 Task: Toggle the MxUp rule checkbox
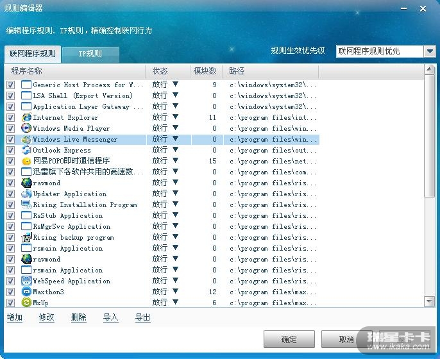[x=11, y=303]
